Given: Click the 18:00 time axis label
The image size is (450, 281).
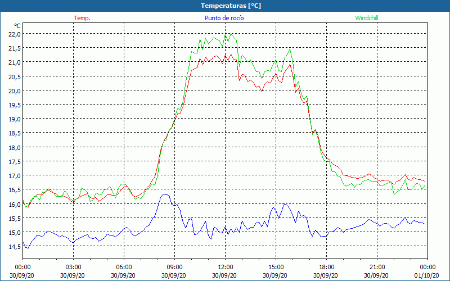Looking at the screenshot, I should [x=326, y=268].
